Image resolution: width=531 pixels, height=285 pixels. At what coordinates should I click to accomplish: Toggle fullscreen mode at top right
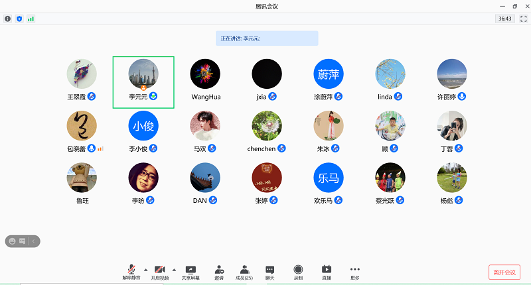tap(522, 19)
